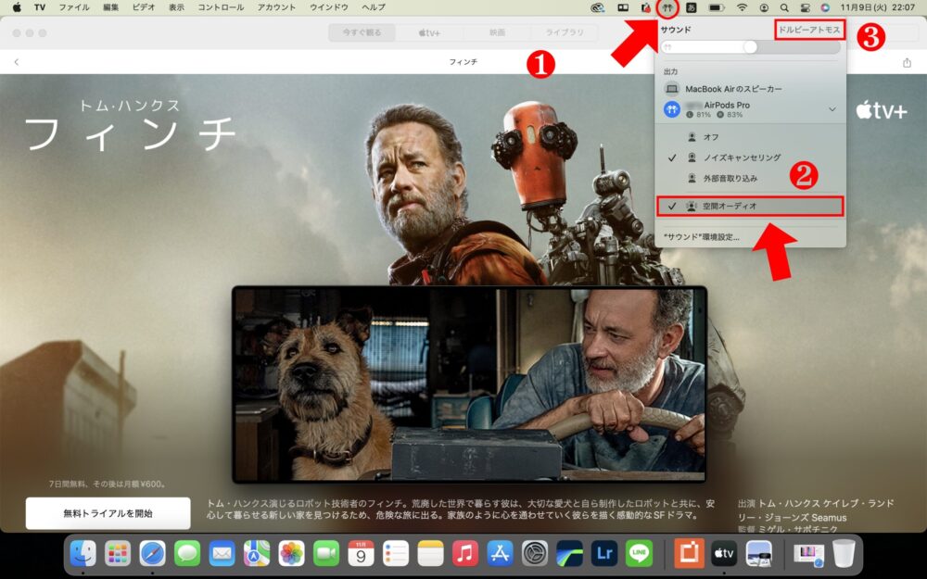This screenshot has height=579, width=927.
Task: Open System Preferences from the Dock
Action: (x=535, y=554)
